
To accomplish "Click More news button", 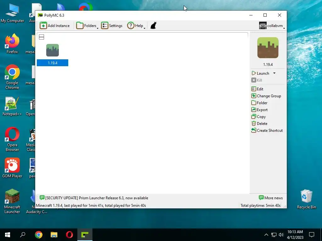I will [271, 198].
